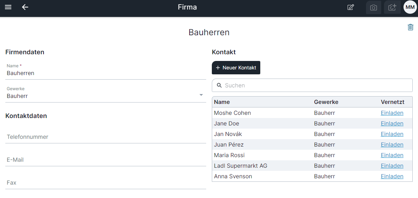Go back using the arrow icon
418x198 pixels.
pyautogui.click(x=25, y=7)
